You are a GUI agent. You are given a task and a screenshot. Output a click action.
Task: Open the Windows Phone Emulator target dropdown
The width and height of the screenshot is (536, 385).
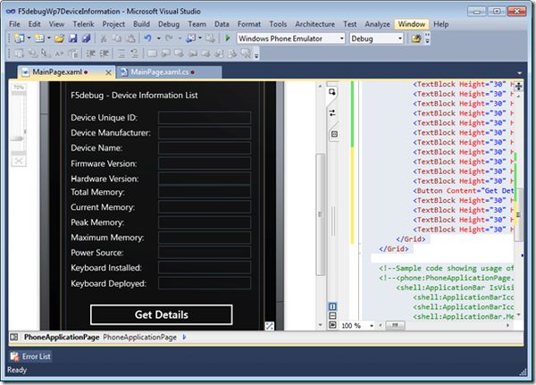pyautogui.click(x=340, y=39)
